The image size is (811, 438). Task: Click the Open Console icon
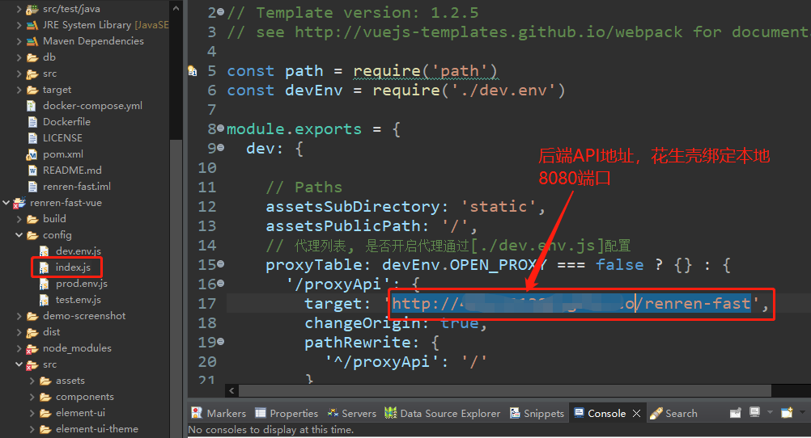point(787,413)
